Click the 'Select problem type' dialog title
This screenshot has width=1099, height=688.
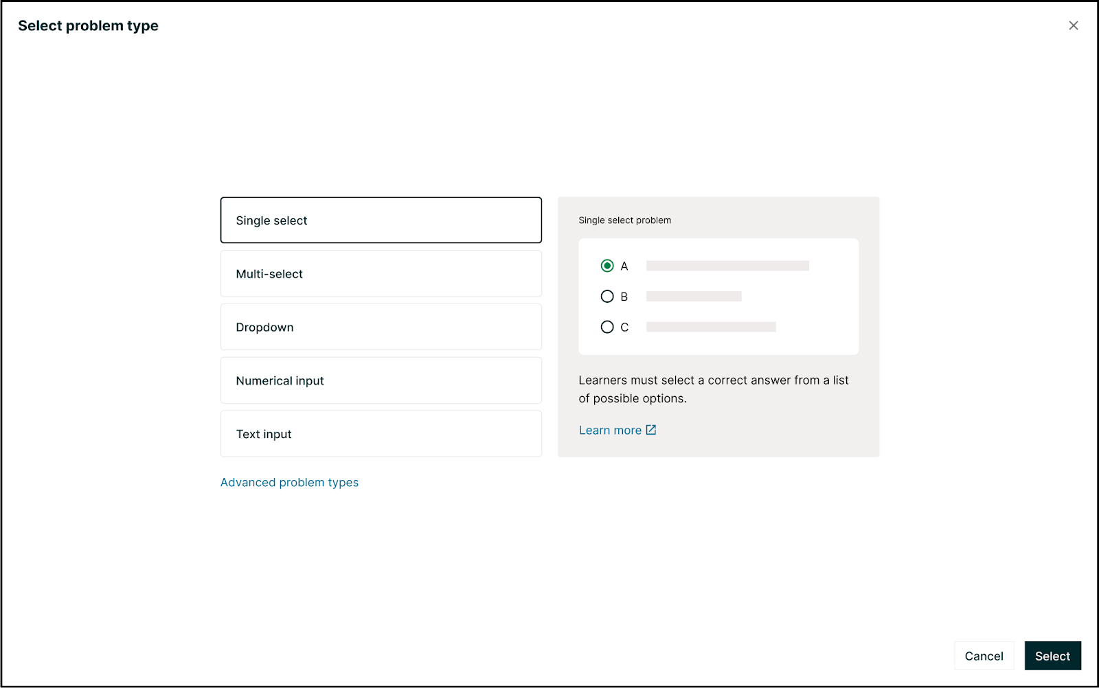click(88, 26)
